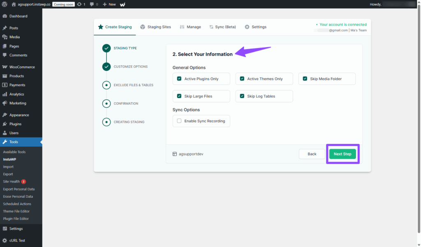The width and height of the screenshot is (421, 247).
Task: Open Import under Tools
Action: click(8, 167)
